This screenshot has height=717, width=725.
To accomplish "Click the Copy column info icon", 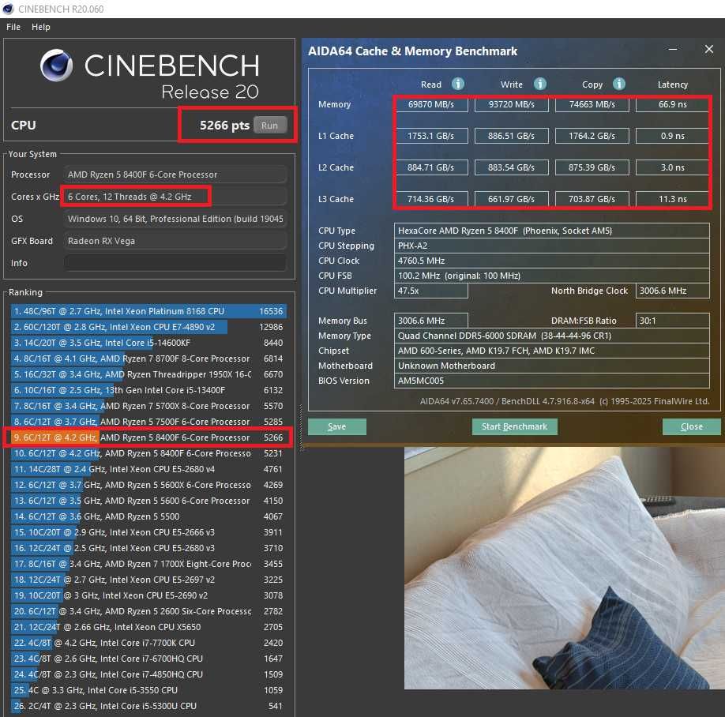I will [618, 84].
